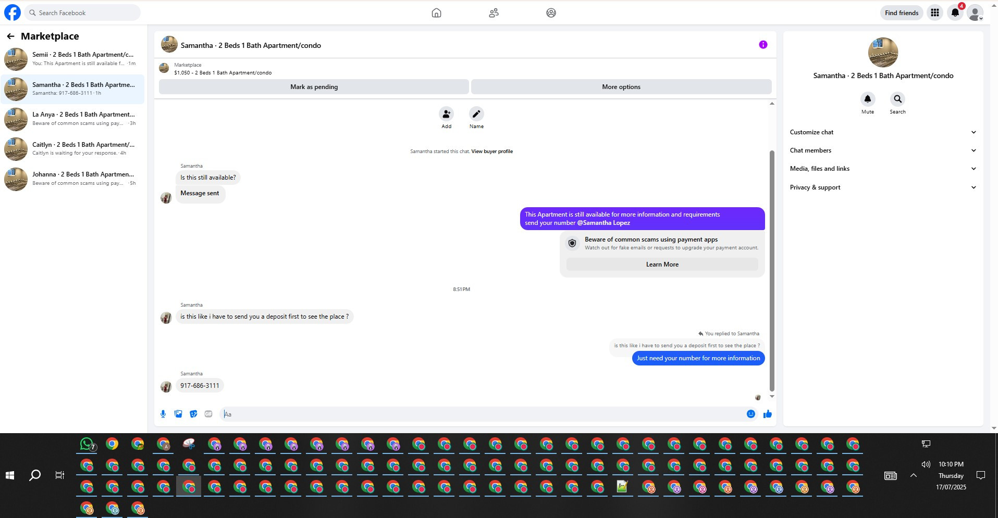Viewport: 998px width, 518px height.
Task: Open the Johanna apartment conversation
Action: (x=73, y=179)
